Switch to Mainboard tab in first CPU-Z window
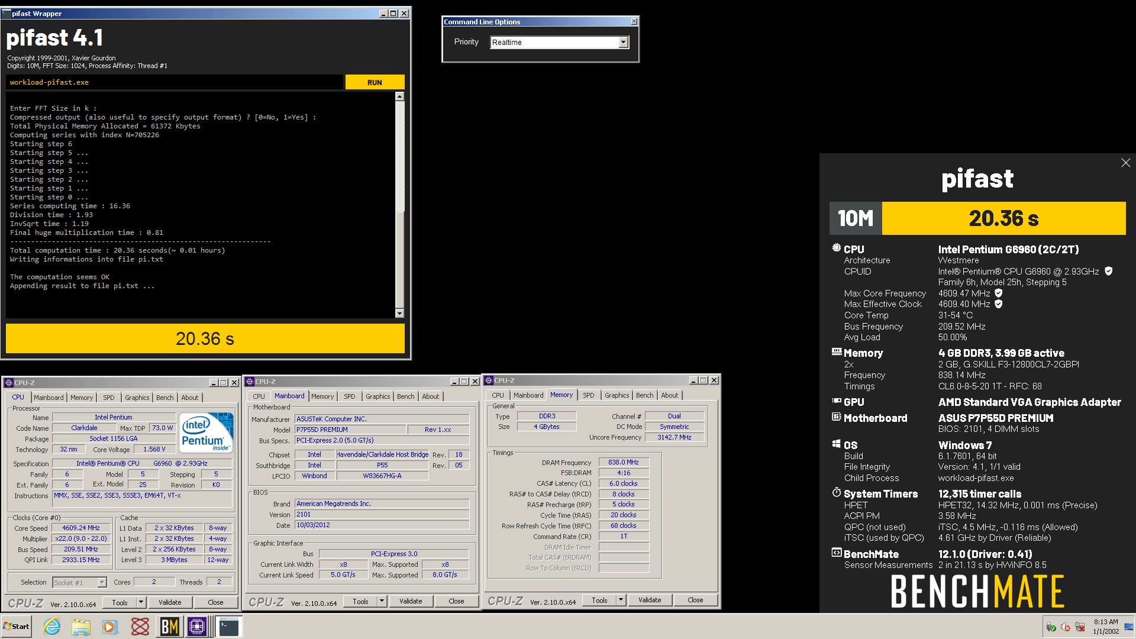 click(x=49, y=398)
